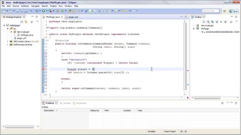Open the Project menu
The width and height of the screenshot is (241, 135).
(53, 6)
